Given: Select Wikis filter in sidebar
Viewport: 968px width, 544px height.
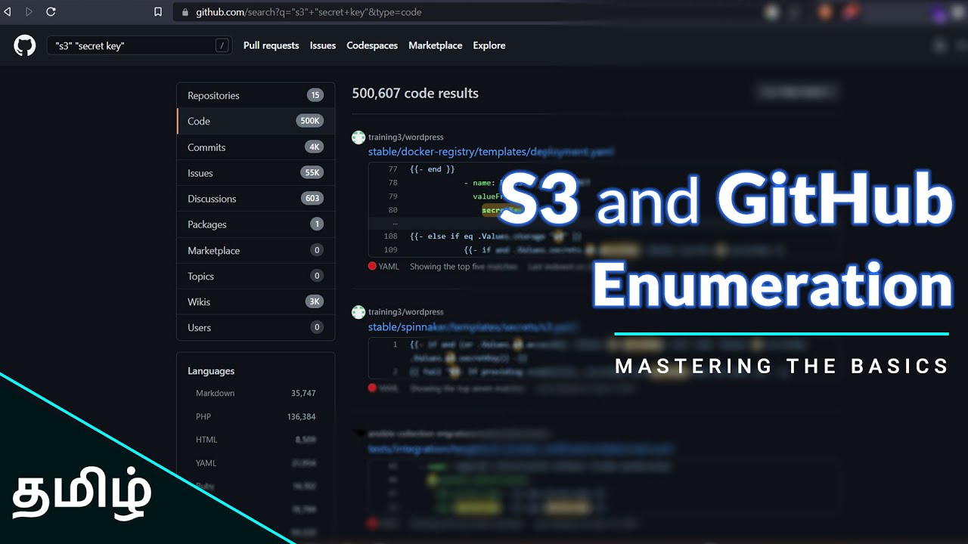Looking at the screenshot, I should tap(256, 301).
